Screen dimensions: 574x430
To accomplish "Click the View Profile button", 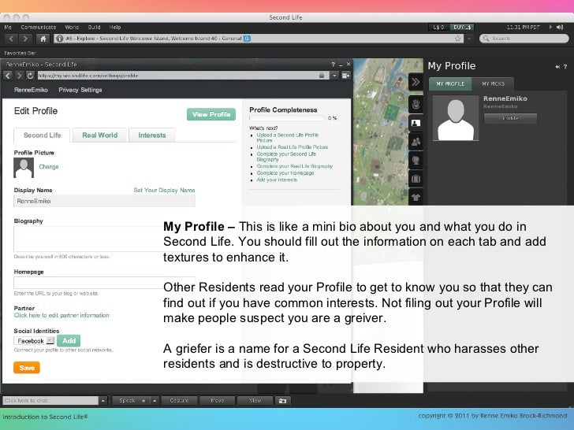I will click(x=211, y=114).
